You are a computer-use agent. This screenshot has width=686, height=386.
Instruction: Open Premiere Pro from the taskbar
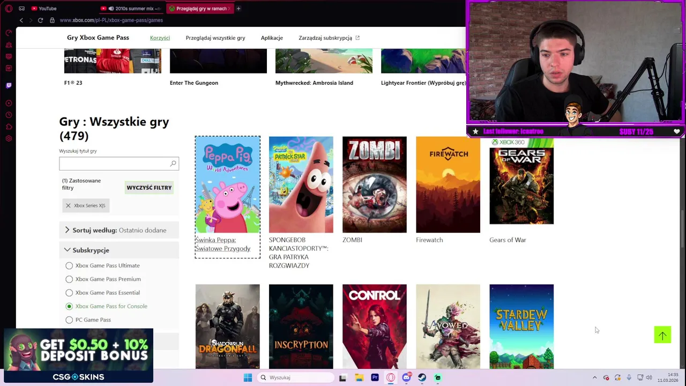(375, 377)
